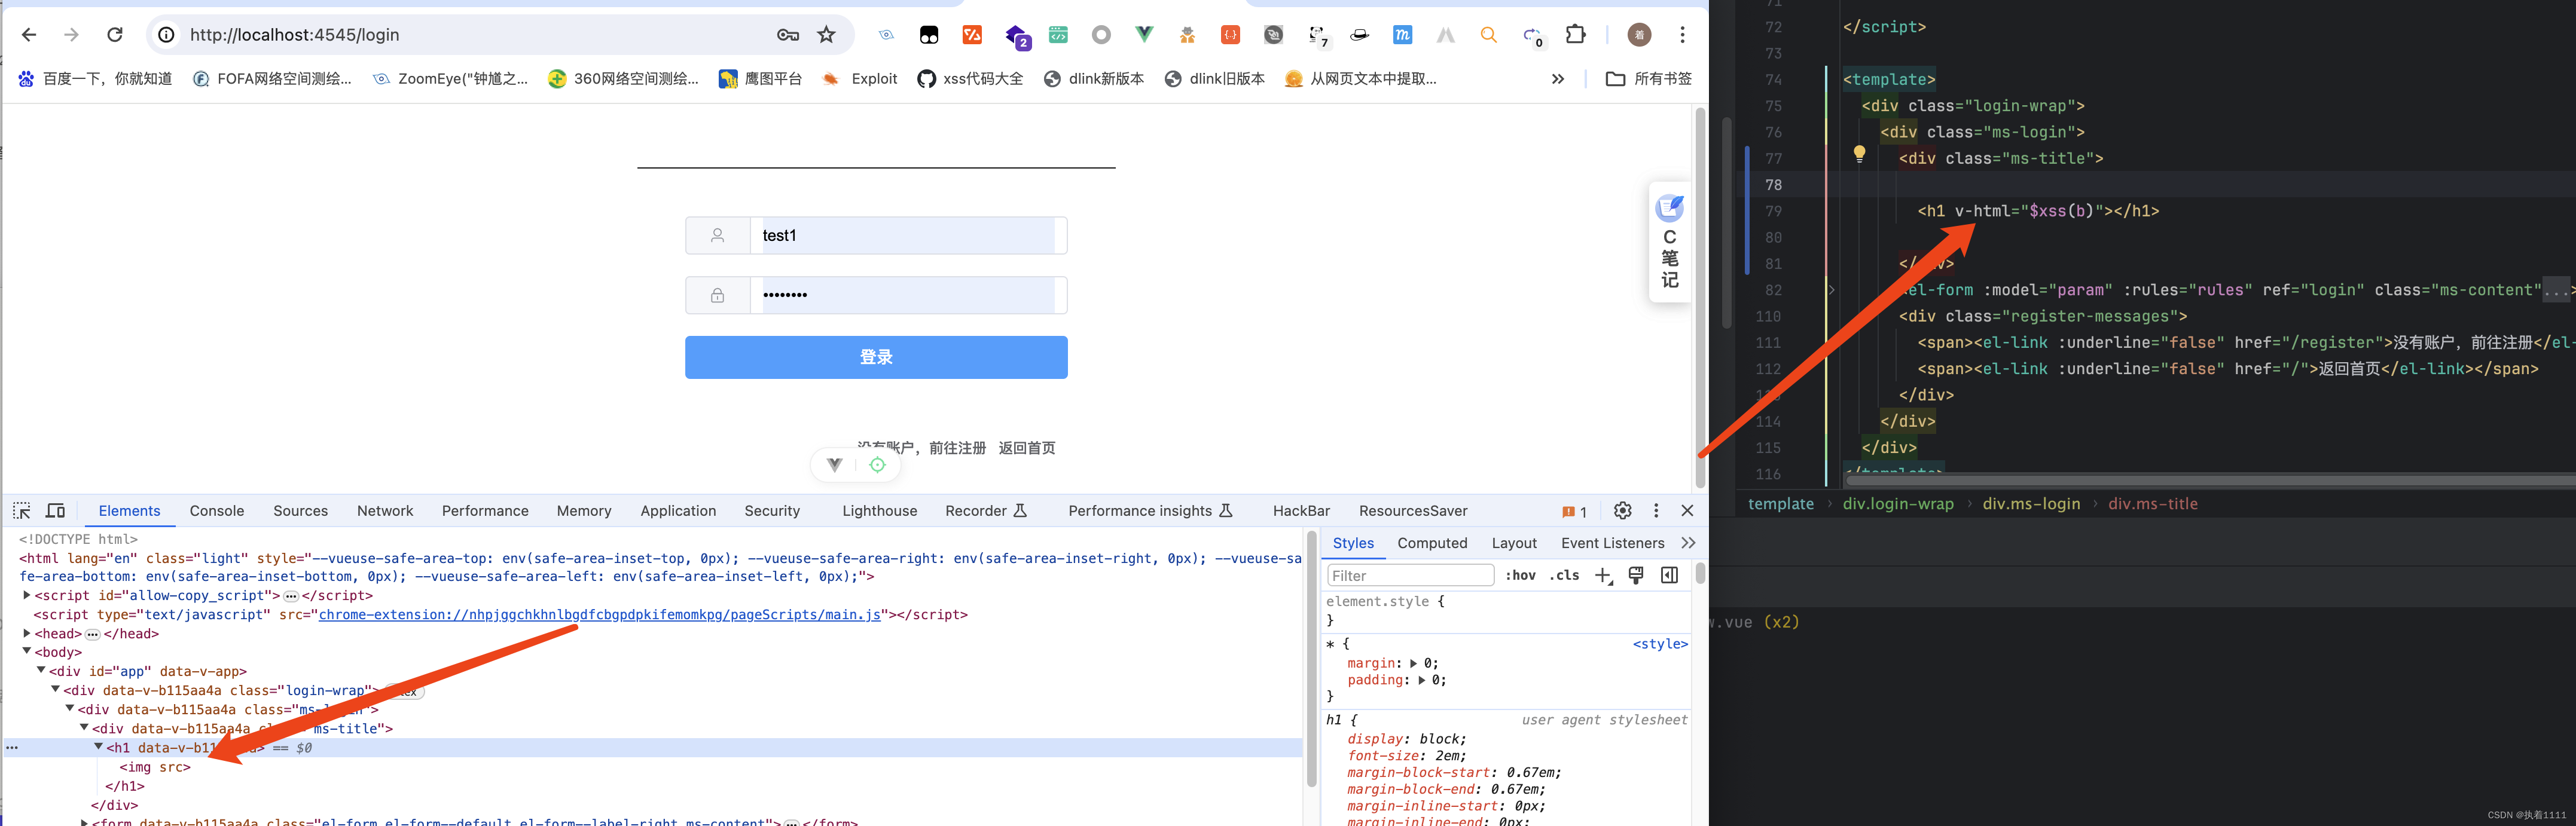The image size is (2576, 826).
Task: Collapse the login-wrap div node
Action: click(55, 690)
